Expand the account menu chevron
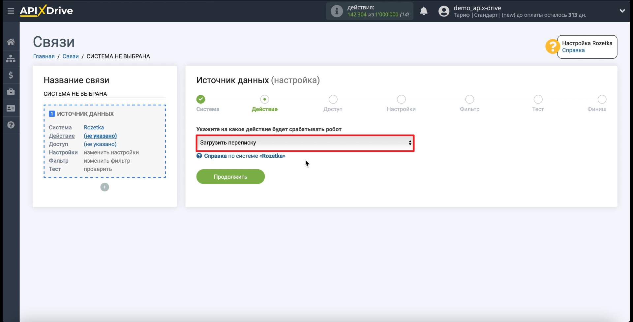Screen dimensions: 633x322 [622, 11]
